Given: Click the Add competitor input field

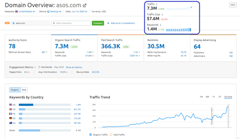Looking at the screenshot, I should coord(71,23).
